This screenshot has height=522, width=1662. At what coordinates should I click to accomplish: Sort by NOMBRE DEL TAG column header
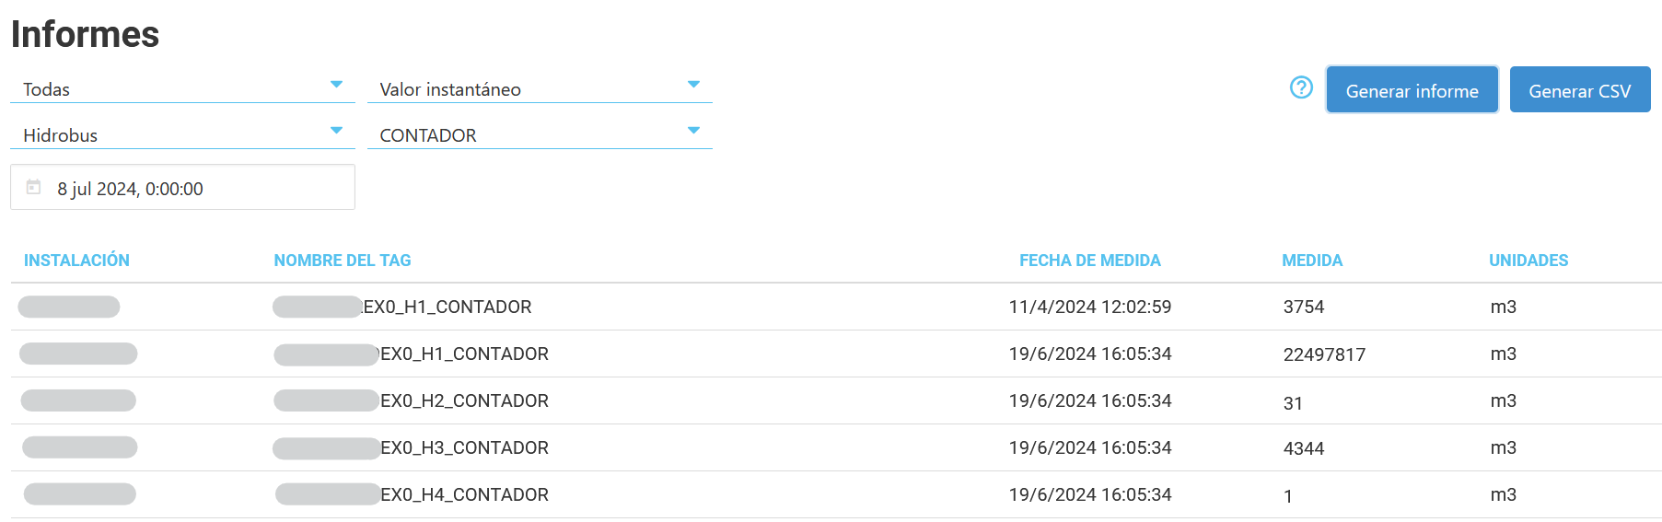click(x=343, y=261)
